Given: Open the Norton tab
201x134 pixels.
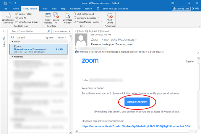Looking at the screenshot, I should pos(88,9).
